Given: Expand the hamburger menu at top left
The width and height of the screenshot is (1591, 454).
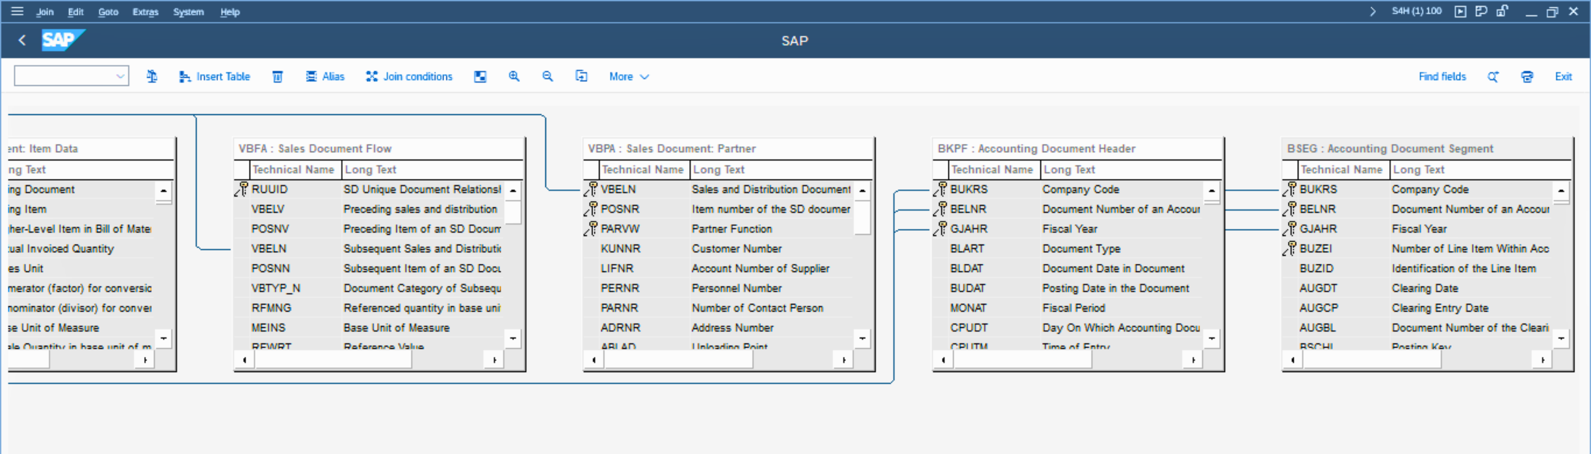Looking at the screenshot, I should [17, 11].
